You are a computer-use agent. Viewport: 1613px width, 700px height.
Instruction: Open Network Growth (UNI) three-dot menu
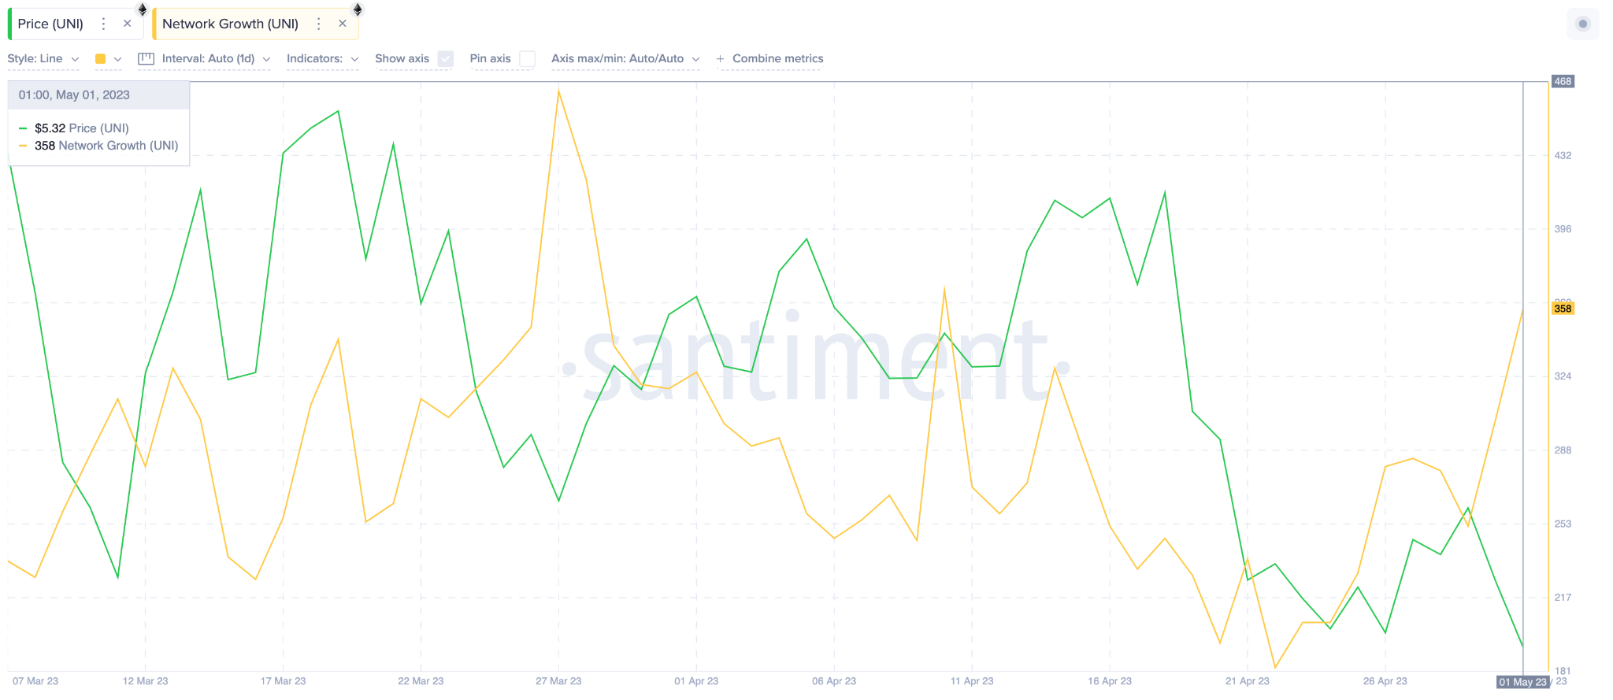(x=319, y=24)
